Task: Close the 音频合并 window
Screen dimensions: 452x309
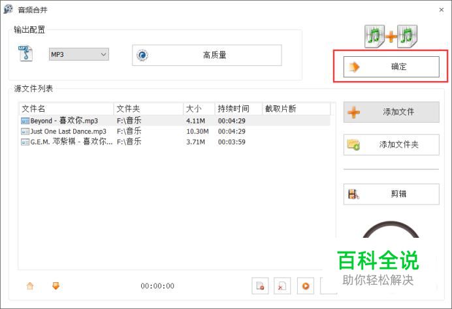Action: tap(442, 10)
